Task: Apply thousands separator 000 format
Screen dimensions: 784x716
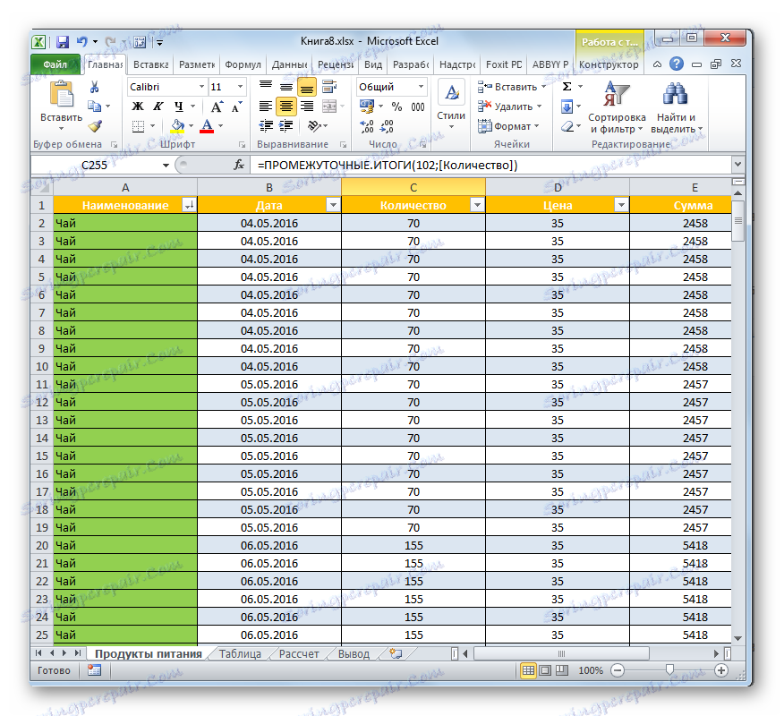Action: pos(418,107)
